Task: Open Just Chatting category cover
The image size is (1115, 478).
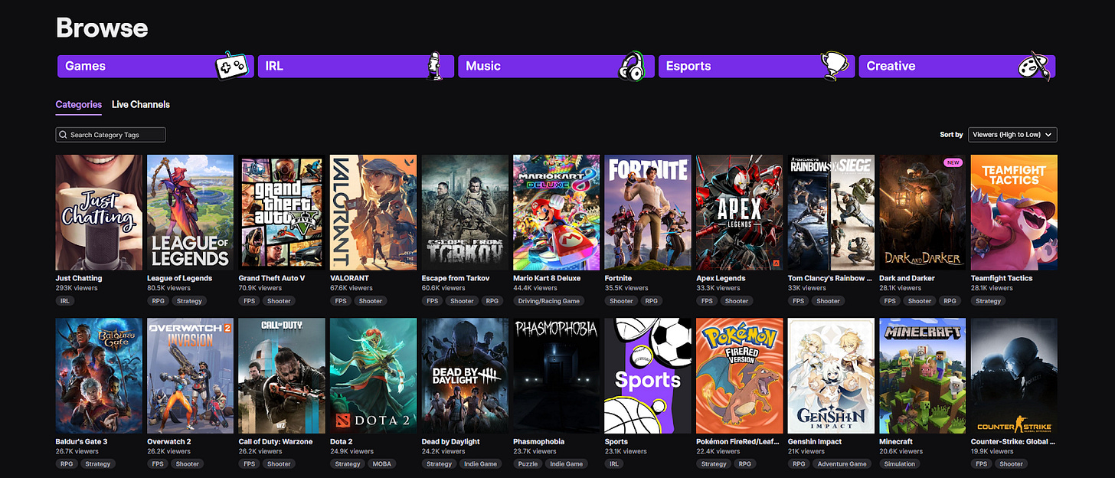Action: pyautogui.click(x=99, y=212)
